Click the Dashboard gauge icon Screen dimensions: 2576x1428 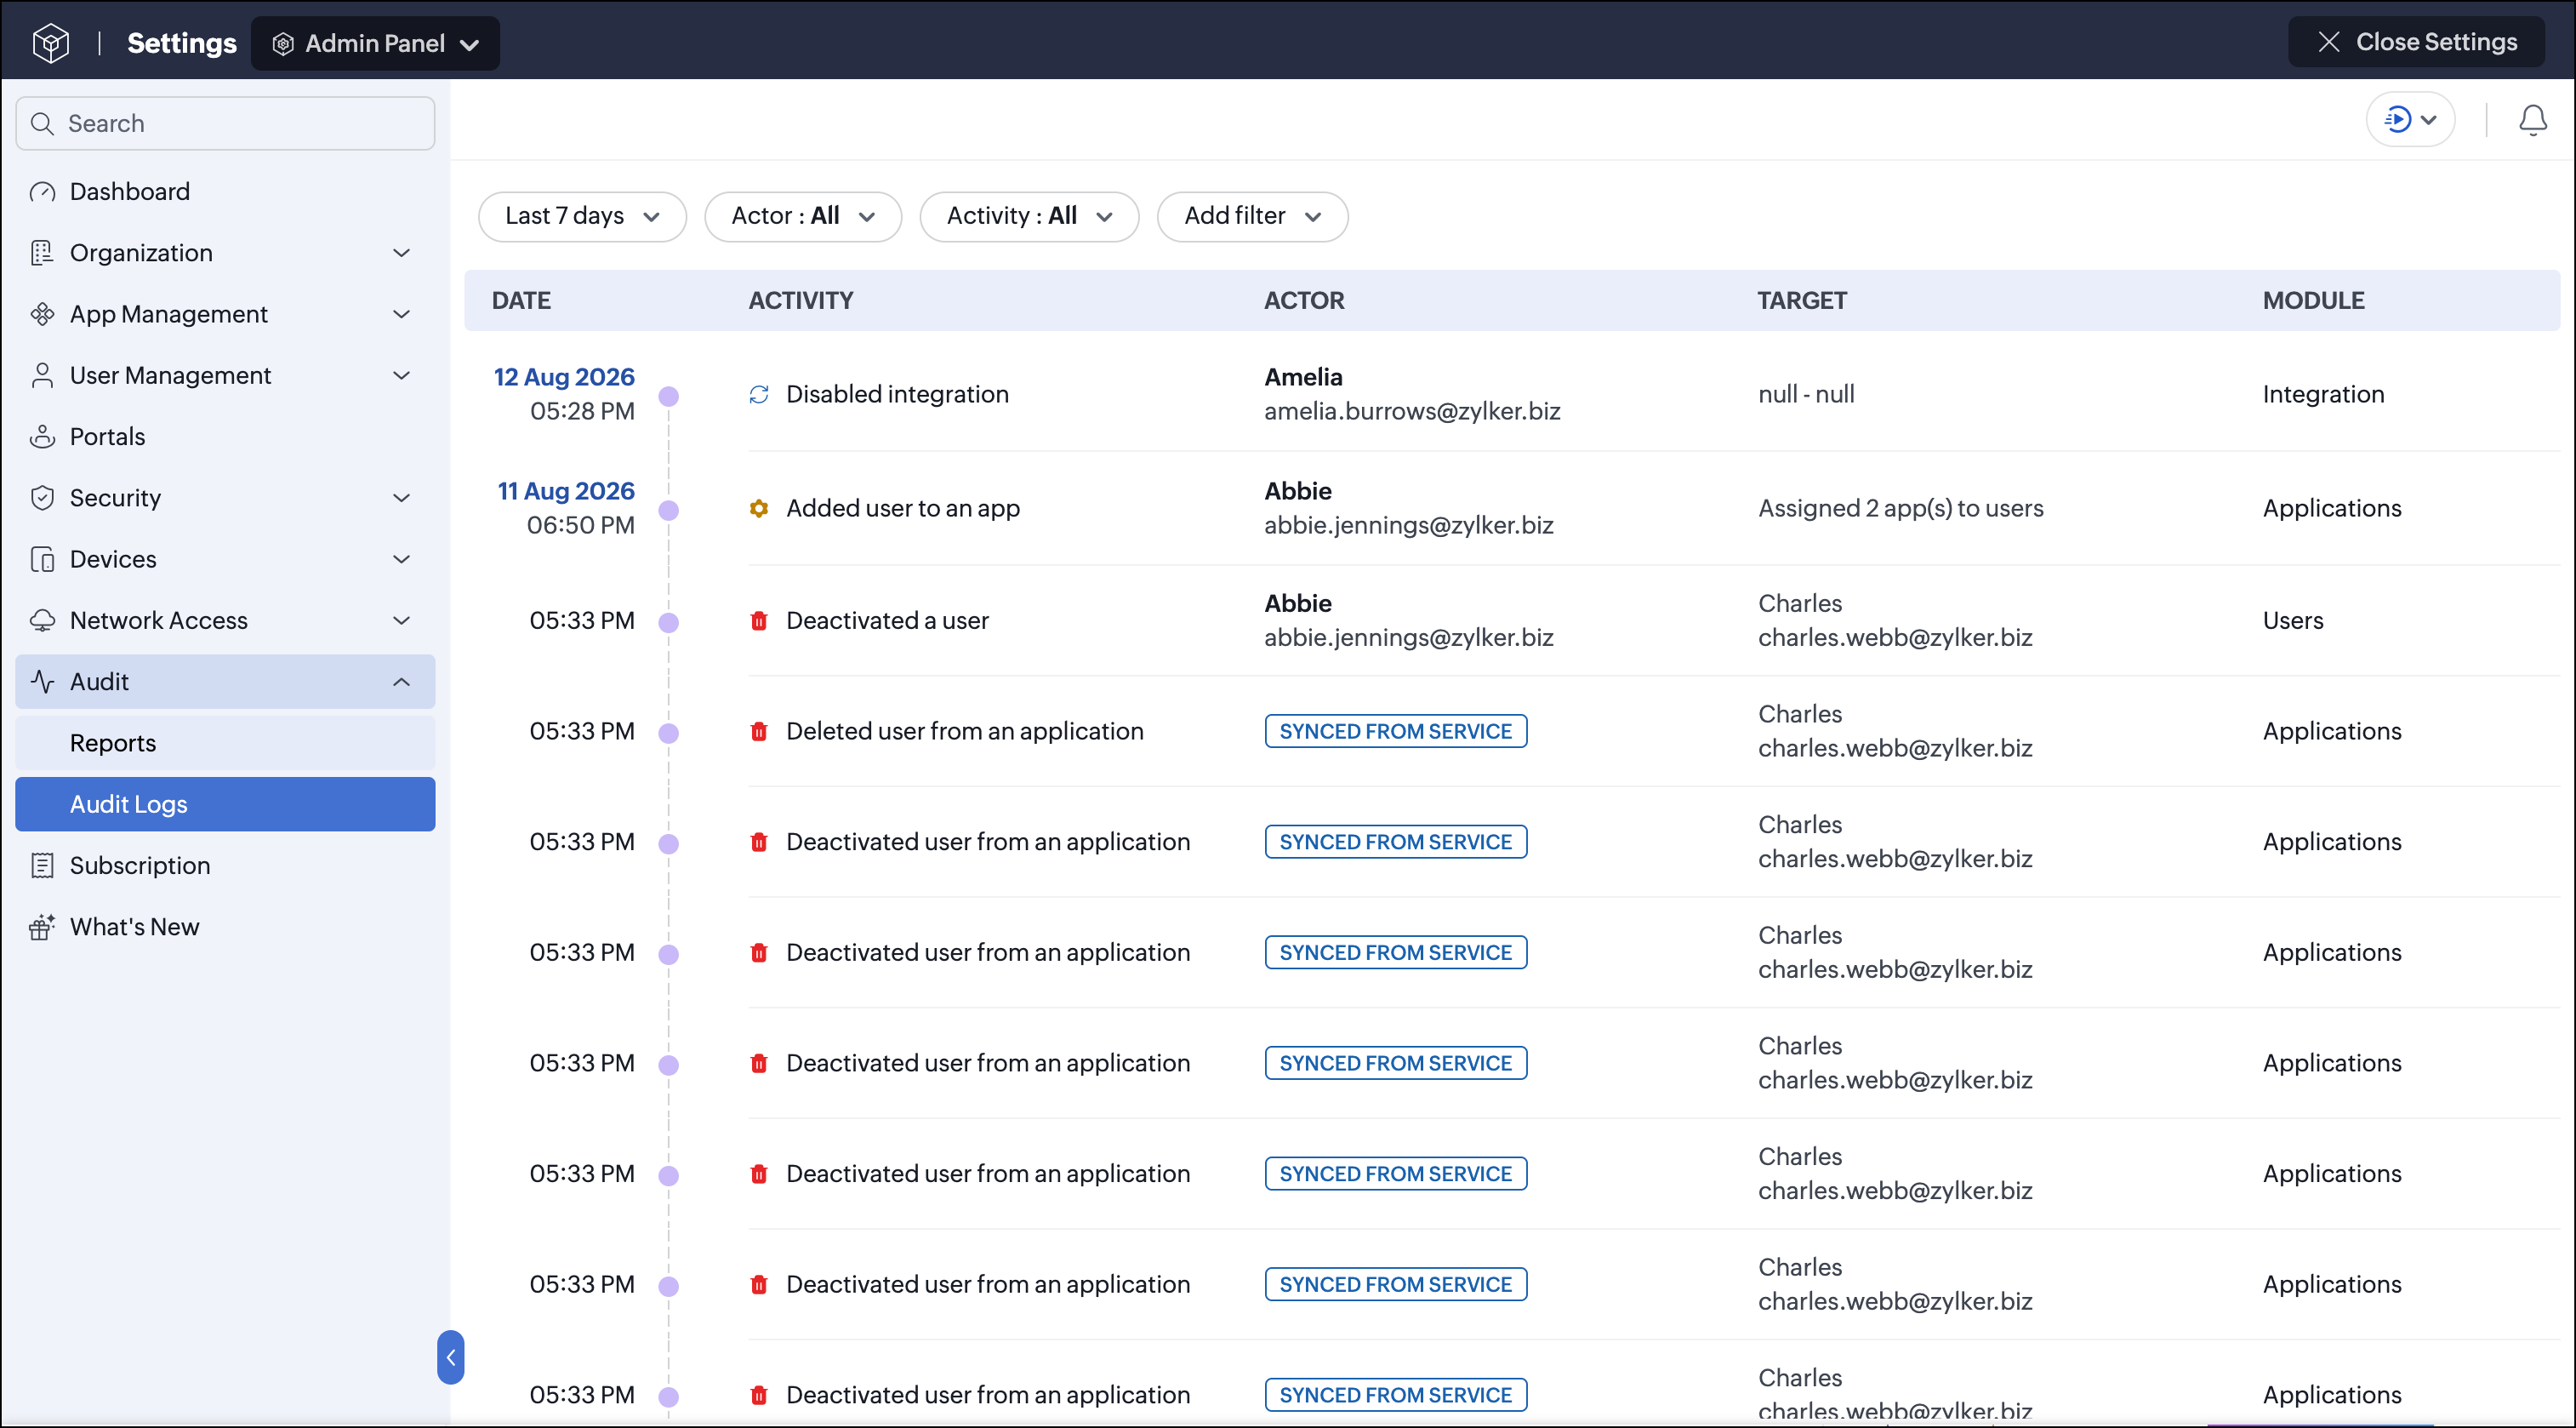pyautogui.click(x=42, y=192)
